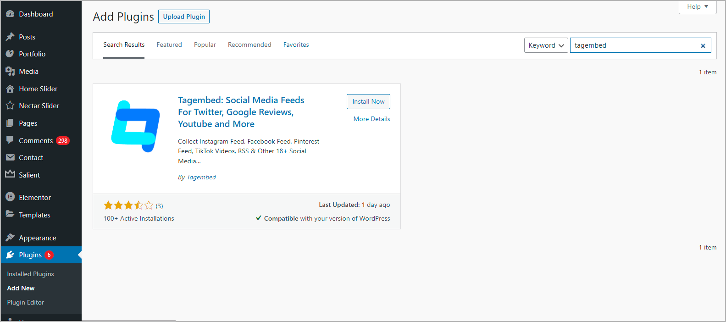Switch to the Popular tab
This screenshot has height=322, width=726.
(x=205, y=44)
